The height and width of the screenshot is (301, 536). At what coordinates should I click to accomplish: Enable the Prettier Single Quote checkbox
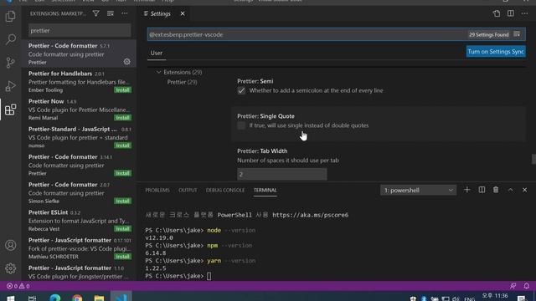241,125
